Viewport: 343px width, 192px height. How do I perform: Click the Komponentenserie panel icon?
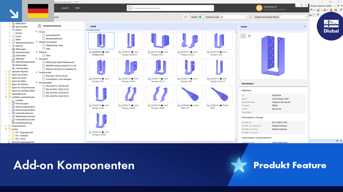click(40, 26)
